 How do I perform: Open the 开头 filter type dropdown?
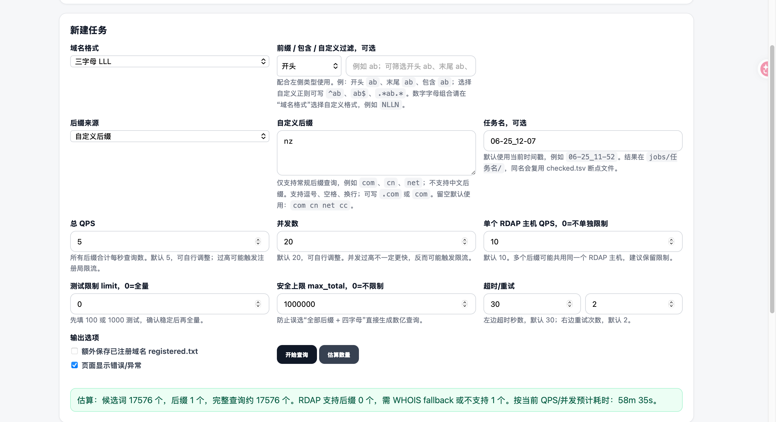309,66
